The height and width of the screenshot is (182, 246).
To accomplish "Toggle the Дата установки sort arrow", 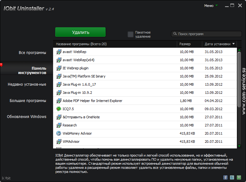I will [233, 44].
